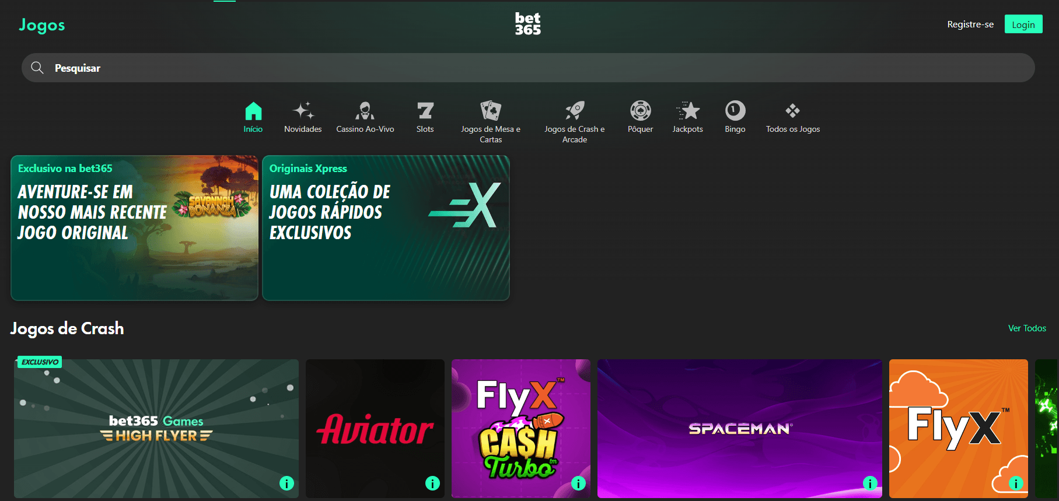Show info for FlyX Cash Turbo game
Screen dimensions: 1059x501
(x=578, y=483)
